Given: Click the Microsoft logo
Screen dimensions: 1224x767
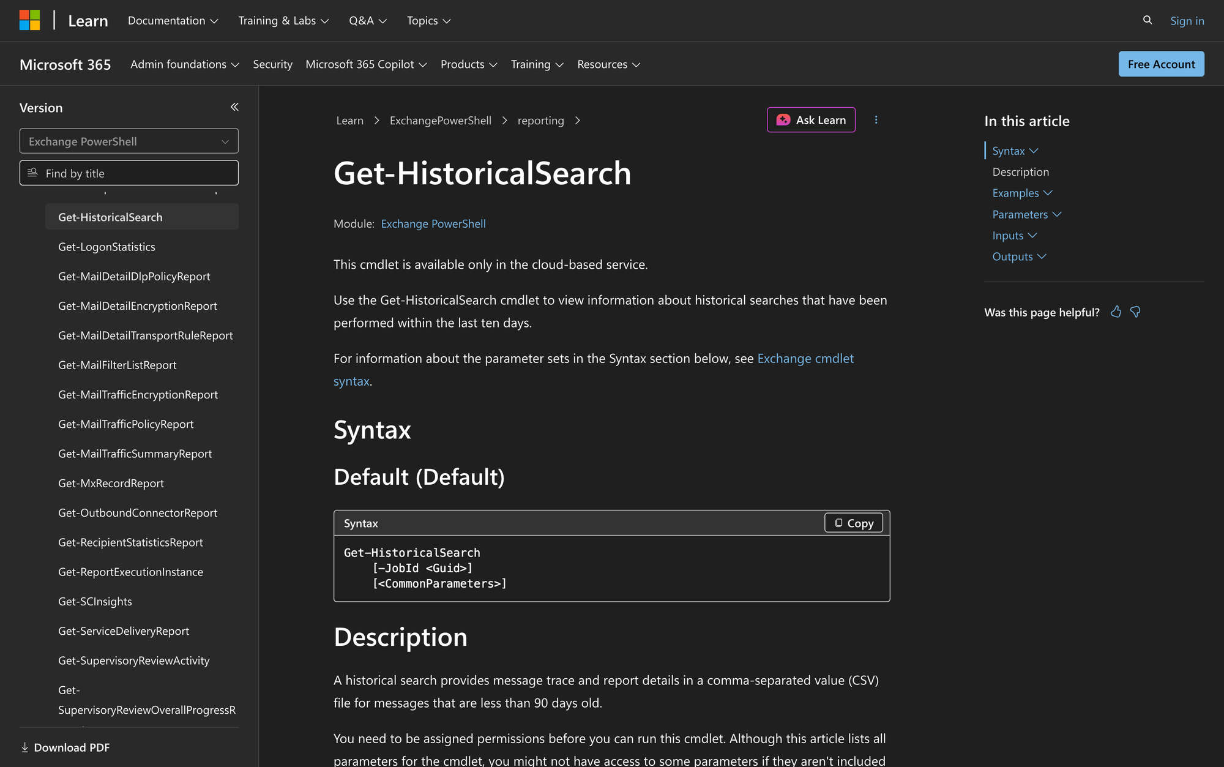Looking at the screenshot, I should 29,20.
